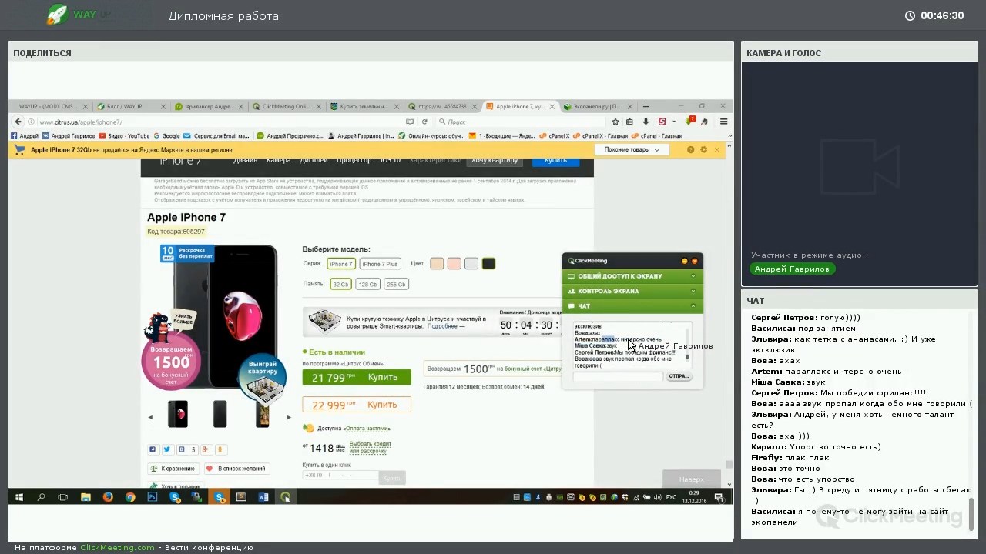
Task: Open the Процессор section in product nav
Action: pyautogui.click(x=354, y=160)
